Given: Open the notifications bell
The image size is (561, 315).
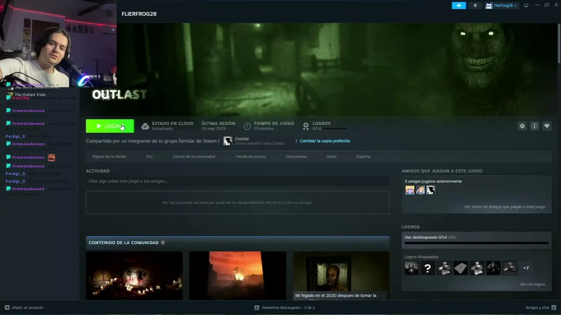Looking at the screenshot, I should tap(475, 5).
